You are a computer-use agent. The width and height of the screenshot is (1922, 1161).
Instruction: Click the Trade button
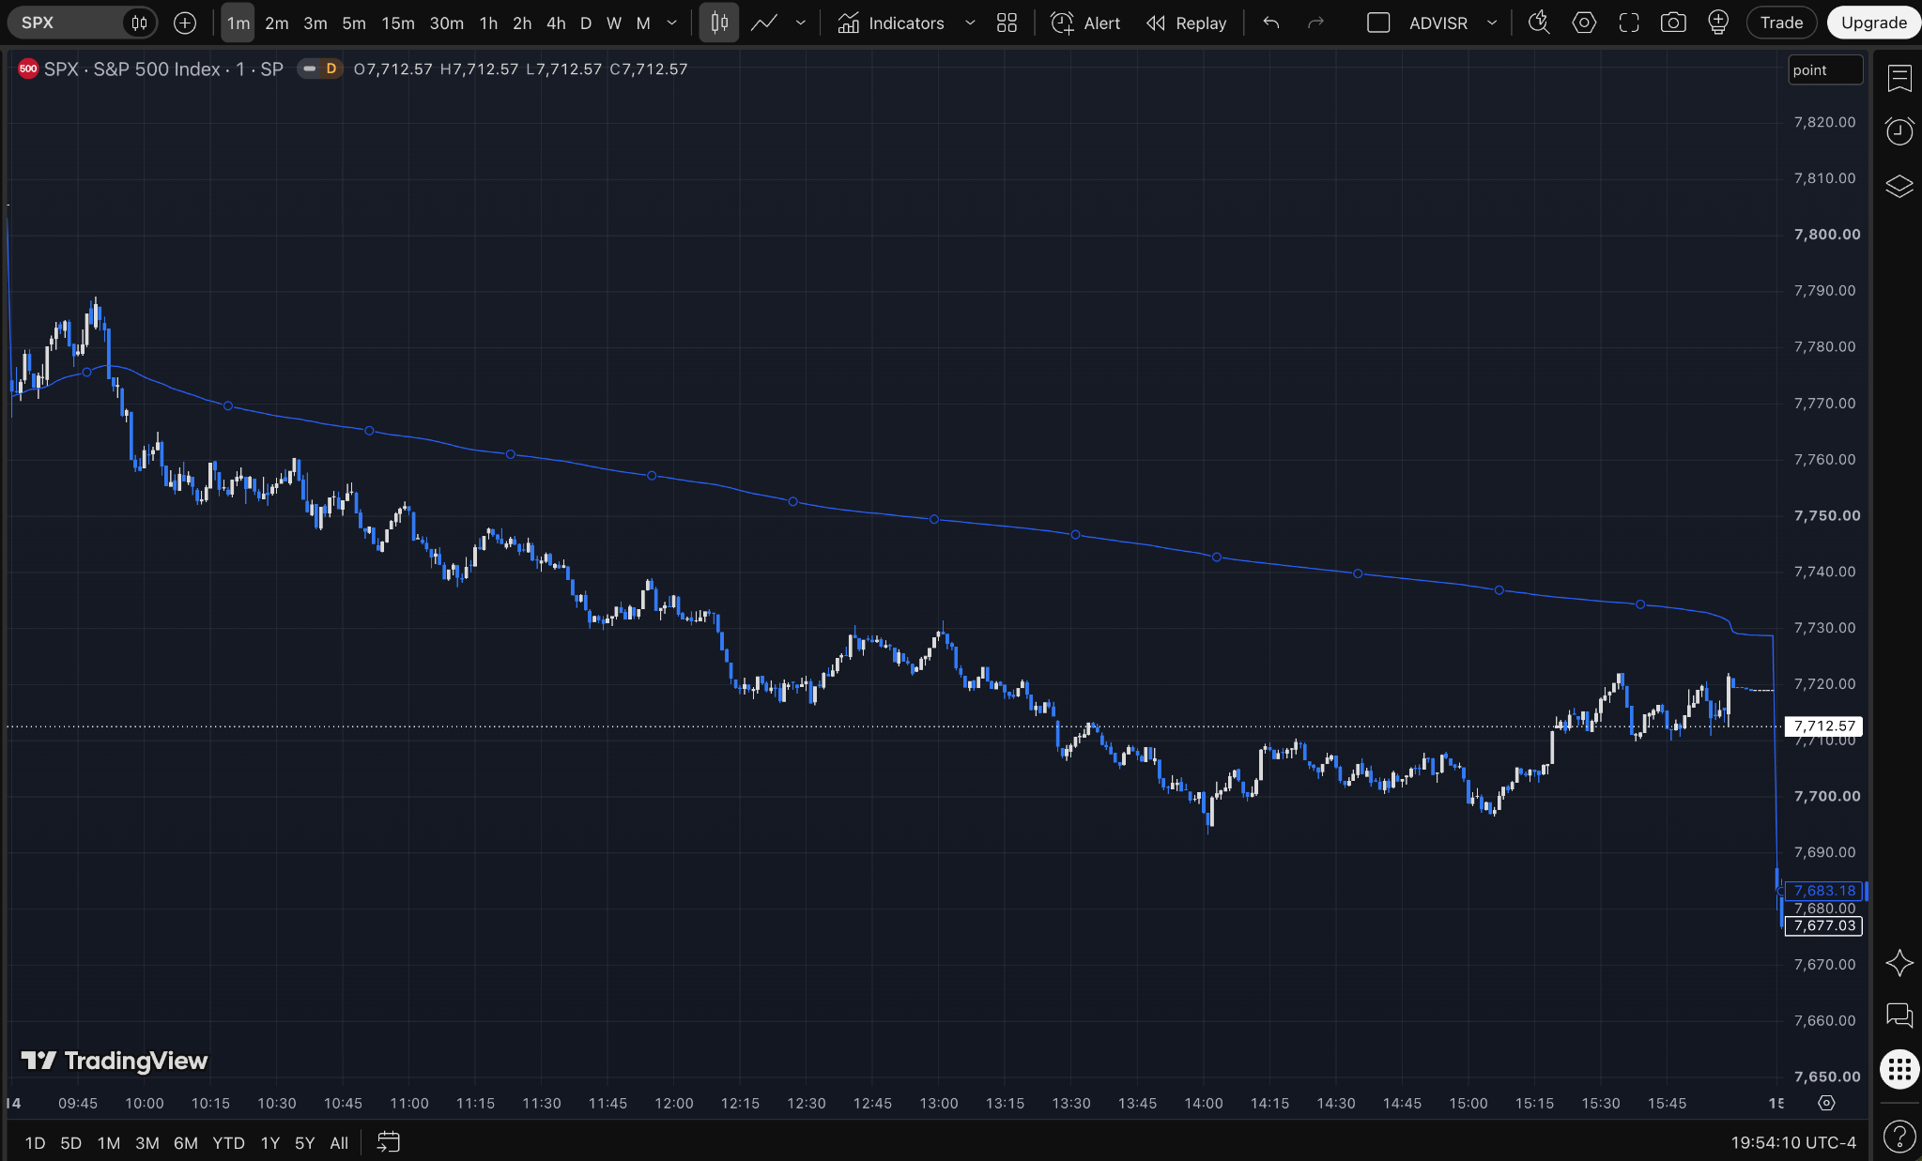click(x=1781, y=23)
